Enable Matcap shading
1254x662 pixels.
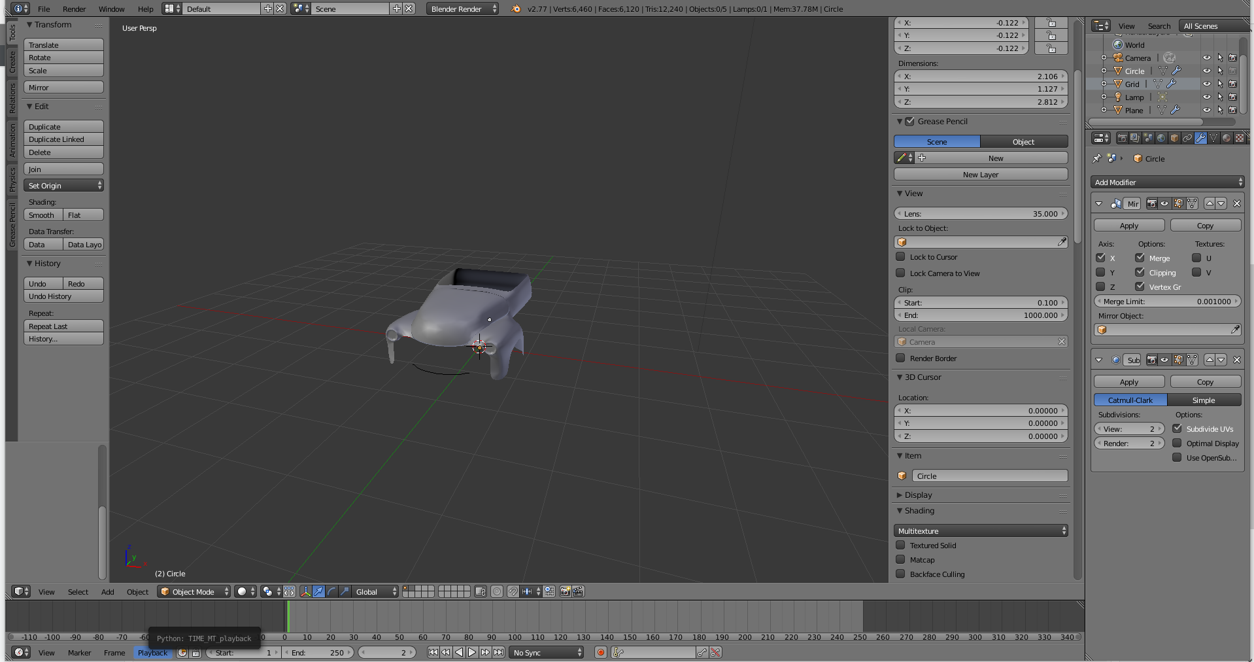pos(900,559)
